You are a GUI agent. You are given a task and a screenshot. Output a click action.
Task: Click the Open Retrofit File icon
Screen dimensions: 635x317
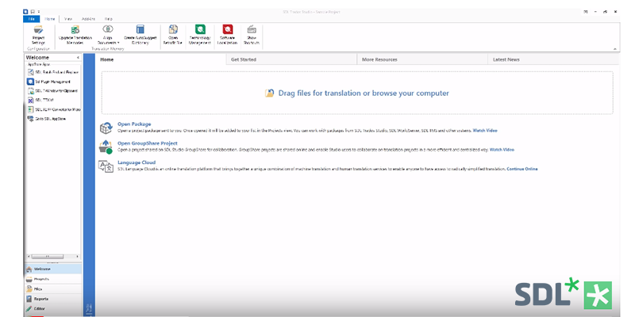(173, 32)
